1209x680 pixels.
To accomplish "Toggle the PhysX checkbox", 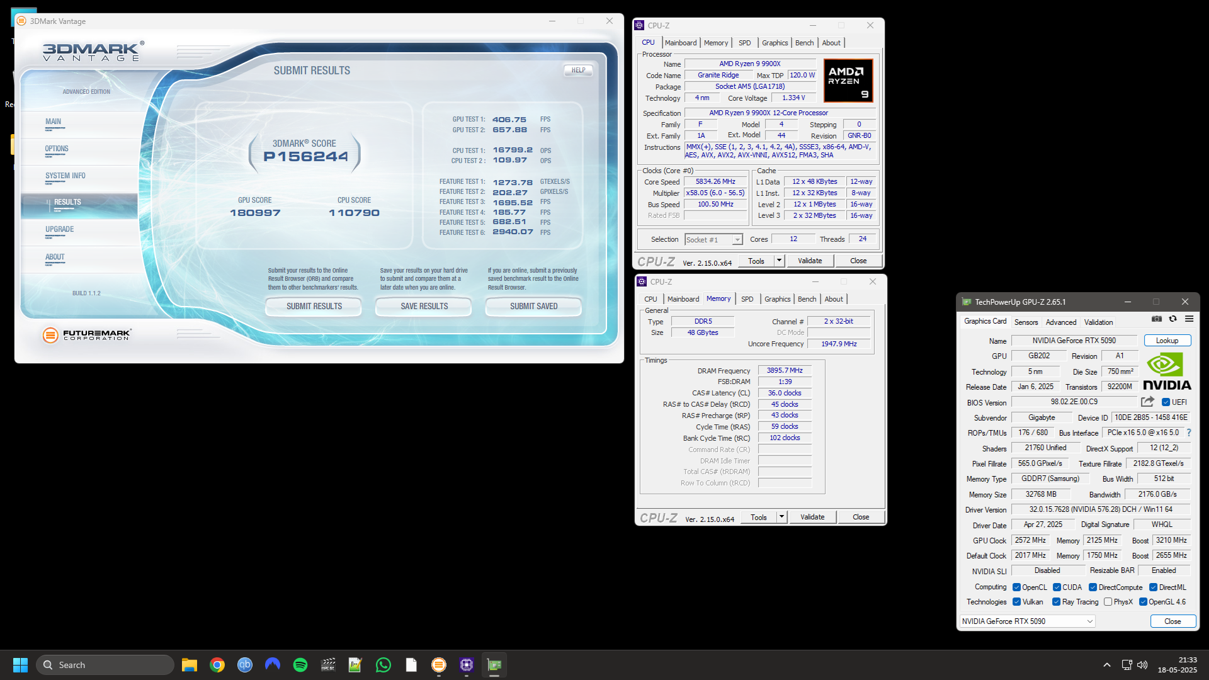I will point(1108,602).
